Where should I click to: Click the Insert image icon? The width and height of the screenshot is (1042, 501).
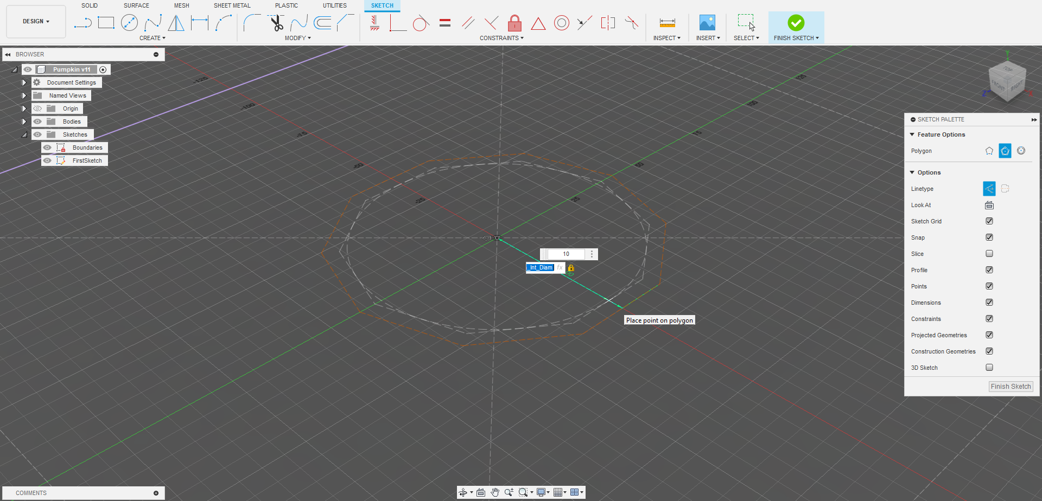click(x=707, y=23)
